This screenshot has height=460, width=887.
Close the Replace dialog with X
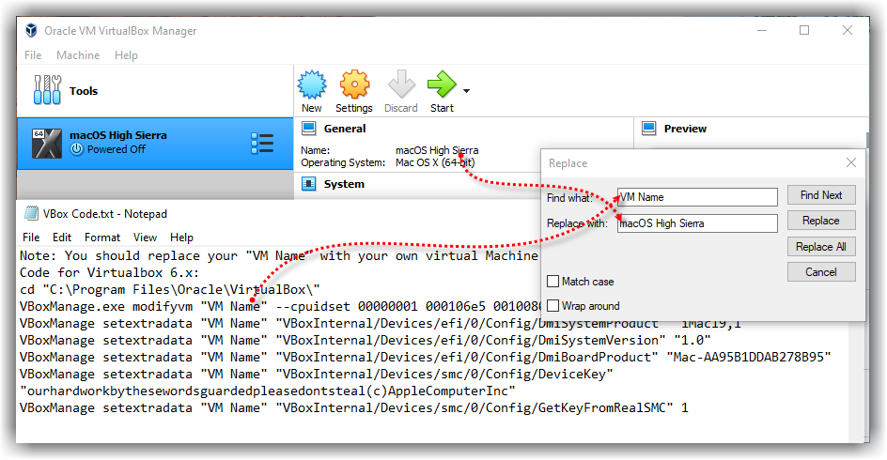point(850,162)
